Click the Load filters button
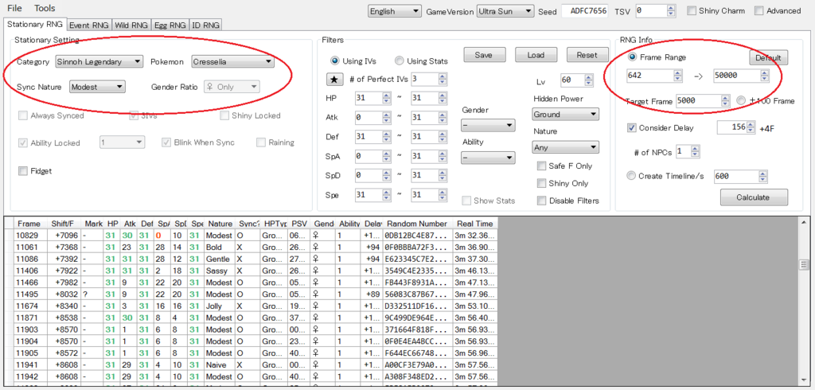 (x=536, y=55)
